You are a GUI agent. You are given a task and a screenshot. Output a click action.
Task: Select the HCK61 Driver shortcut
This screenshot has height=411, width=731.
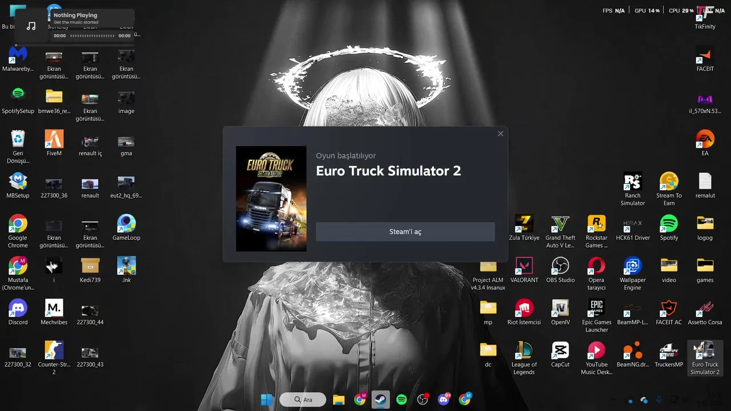(633, 228)
